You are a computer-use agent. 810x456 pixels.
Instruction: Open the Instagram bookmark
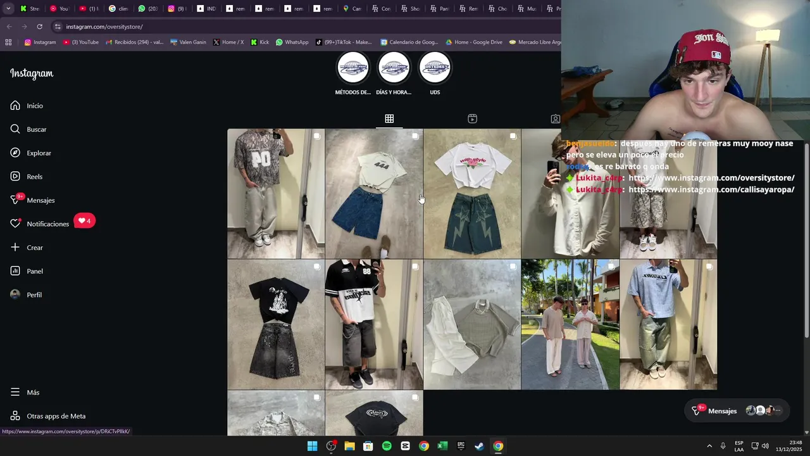tap(40, 42)
